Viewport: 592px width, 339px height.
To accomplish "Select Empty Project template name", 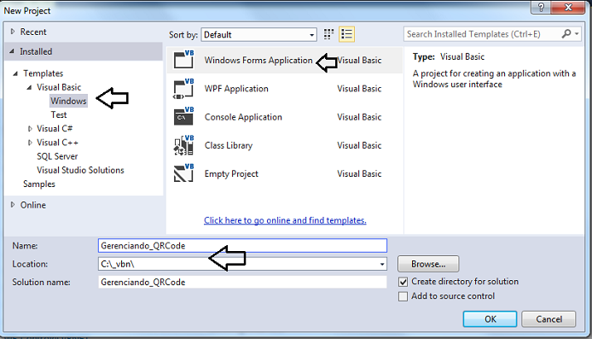I will (231, 174).
